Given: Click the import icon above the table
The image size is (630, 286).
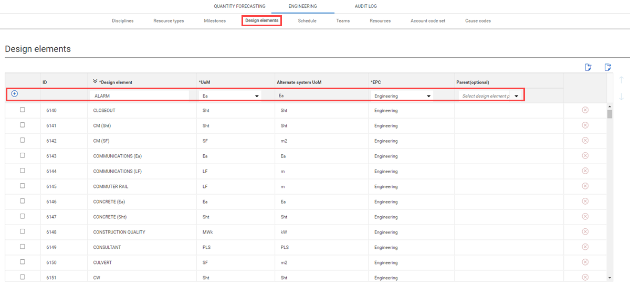Looking at the screenshot, I should point(589,67).
